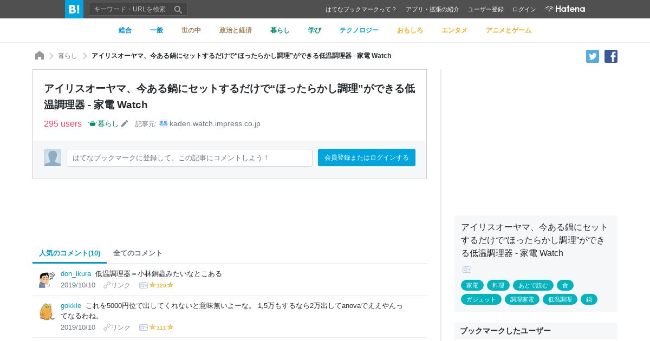Open don_ikura's user profile
Viewport: 650px width, 341px height.
point(76,273)
